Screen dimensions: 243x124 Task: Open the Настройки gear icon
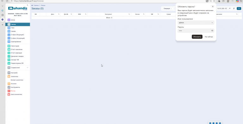pyautogui.click(x=9, y=73)
